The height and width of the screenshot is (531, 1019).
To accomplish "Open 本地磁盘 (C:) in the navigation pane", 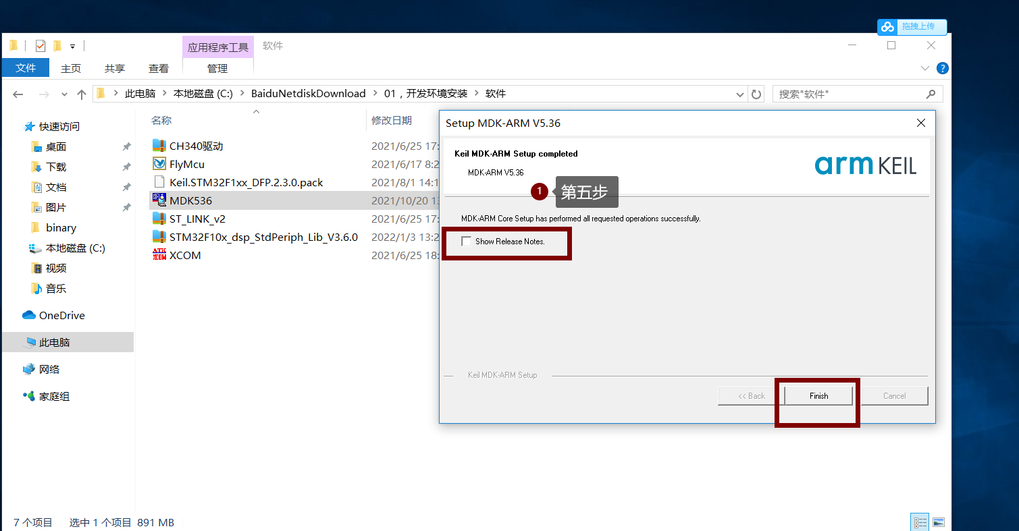I will [75, 248].
